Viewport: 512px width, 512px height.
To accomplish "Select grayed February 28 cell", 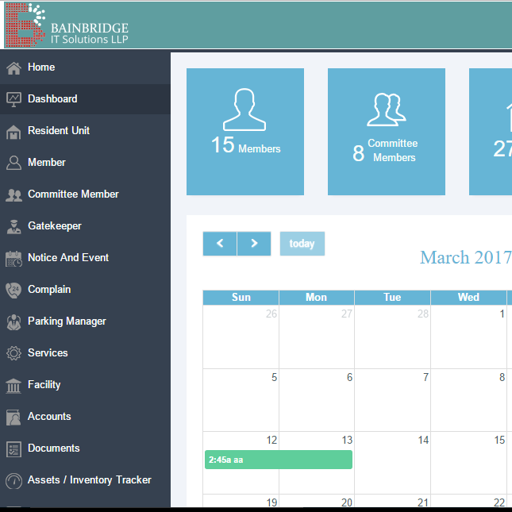I will (392, 337).
